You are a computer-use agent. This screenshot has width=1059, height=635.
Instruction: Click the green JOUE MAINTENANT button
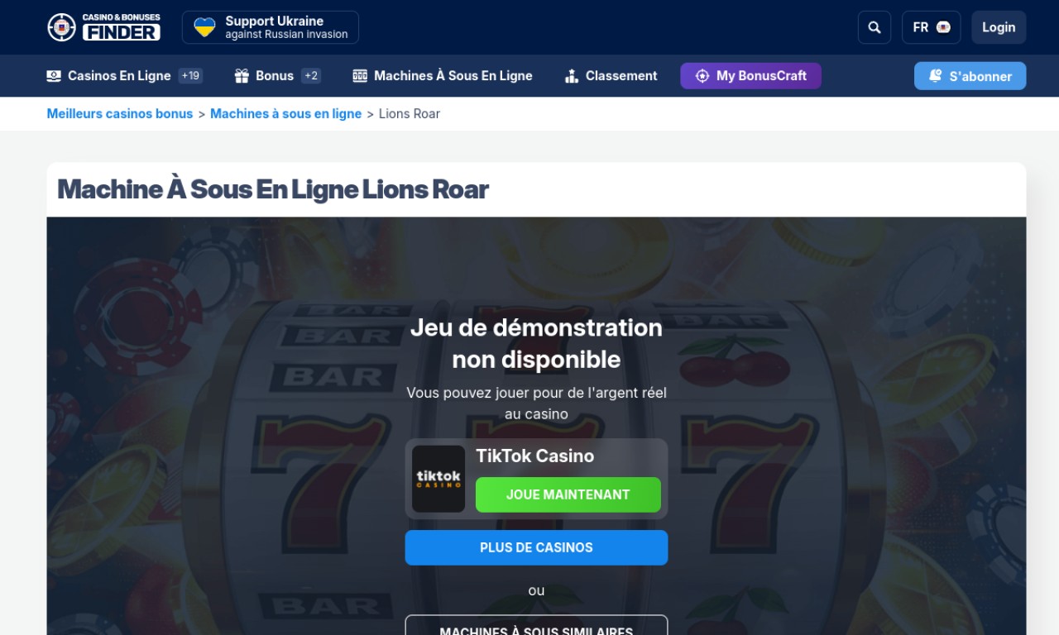[x=568, y=494]
